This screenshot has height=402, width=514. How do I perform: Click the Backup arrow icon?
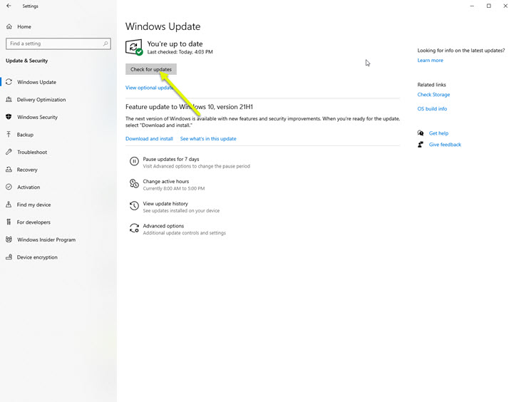click(x=9, y=134)
